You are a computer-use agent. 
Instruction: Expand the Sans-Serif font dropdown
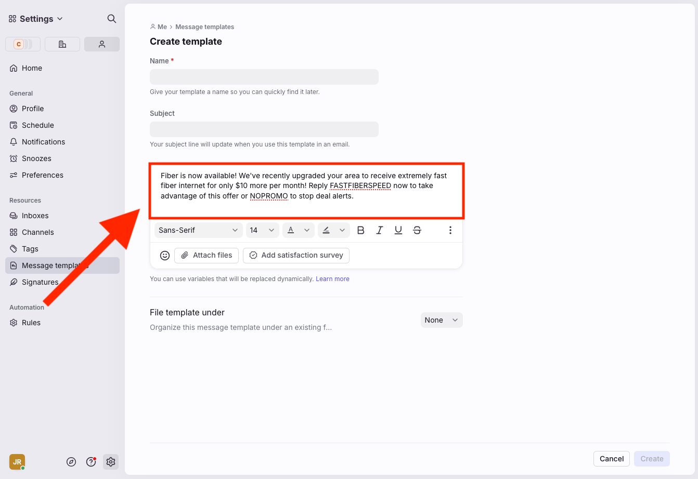click(x=198, y=230)
